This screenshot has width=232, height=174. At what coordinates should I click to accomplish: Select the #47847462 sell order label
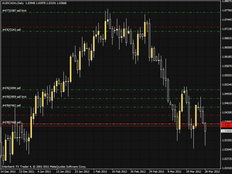[12, 106]
